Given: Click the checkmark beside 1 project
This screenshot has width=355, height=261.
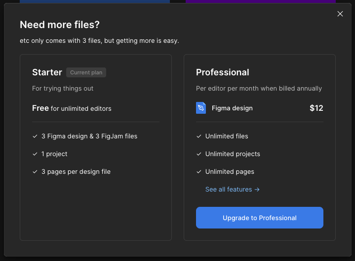Looking at the screenshot, I should tap(35, 154).
